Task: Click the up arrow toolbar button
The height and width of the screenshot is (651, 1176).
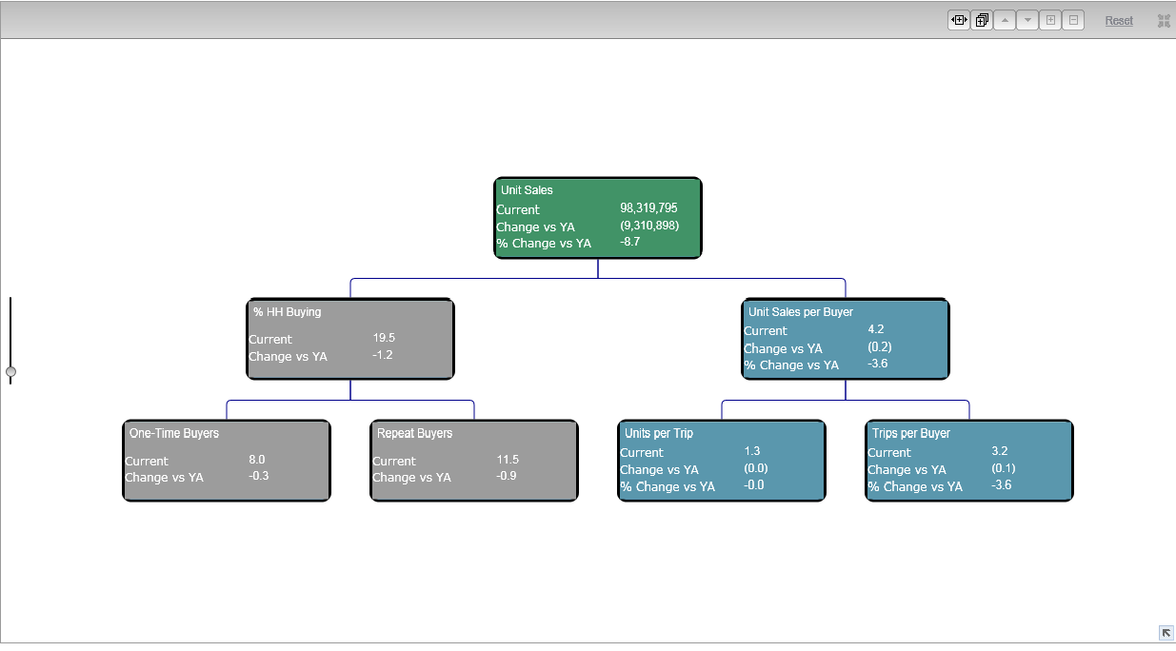Action: (1005, 20)
